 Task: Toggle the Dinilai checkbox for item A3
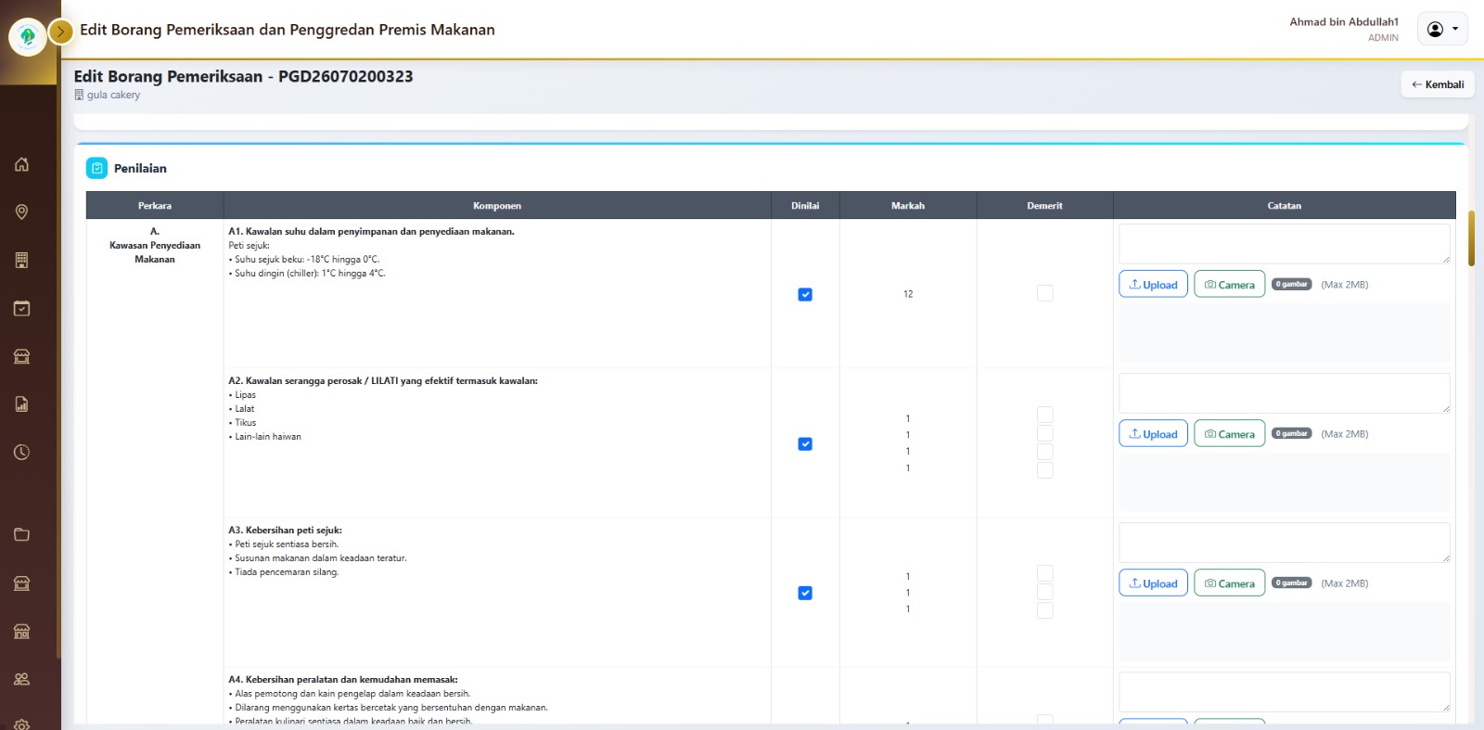click(805, 593)
